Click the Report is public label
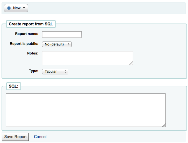 (x=24, y=44)
